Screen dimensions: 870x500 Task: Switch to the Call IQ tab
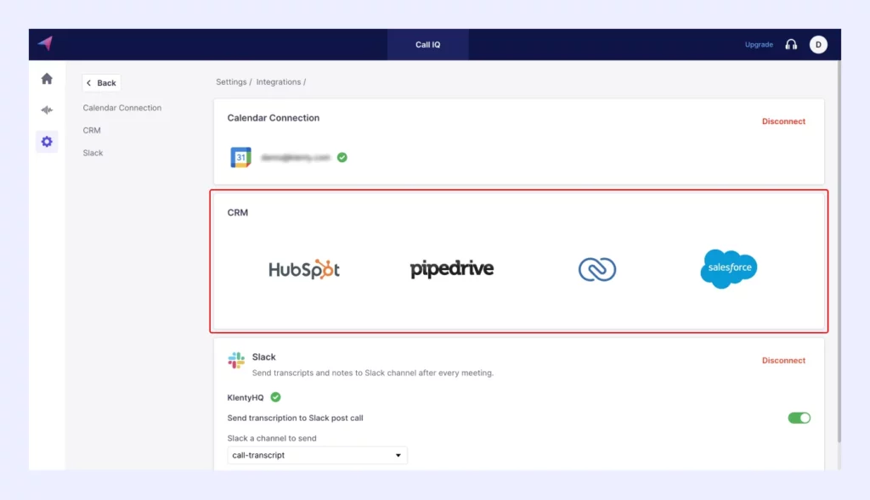pyautogui.click(x=428, y=44)
